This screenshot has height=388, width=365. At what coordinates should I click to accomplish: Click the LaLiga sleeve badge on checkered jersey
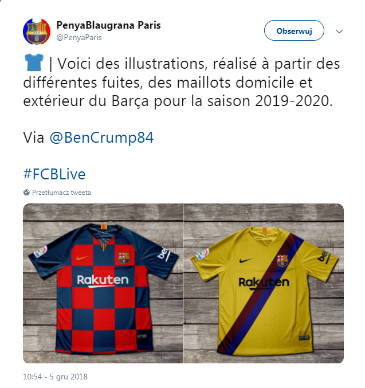click(41, 252)
